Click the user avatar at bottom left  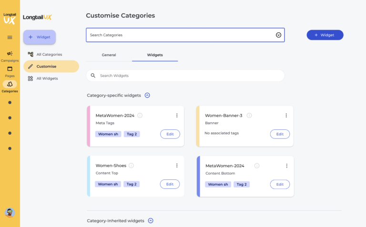pyautogui.click(x=10, y=212)
